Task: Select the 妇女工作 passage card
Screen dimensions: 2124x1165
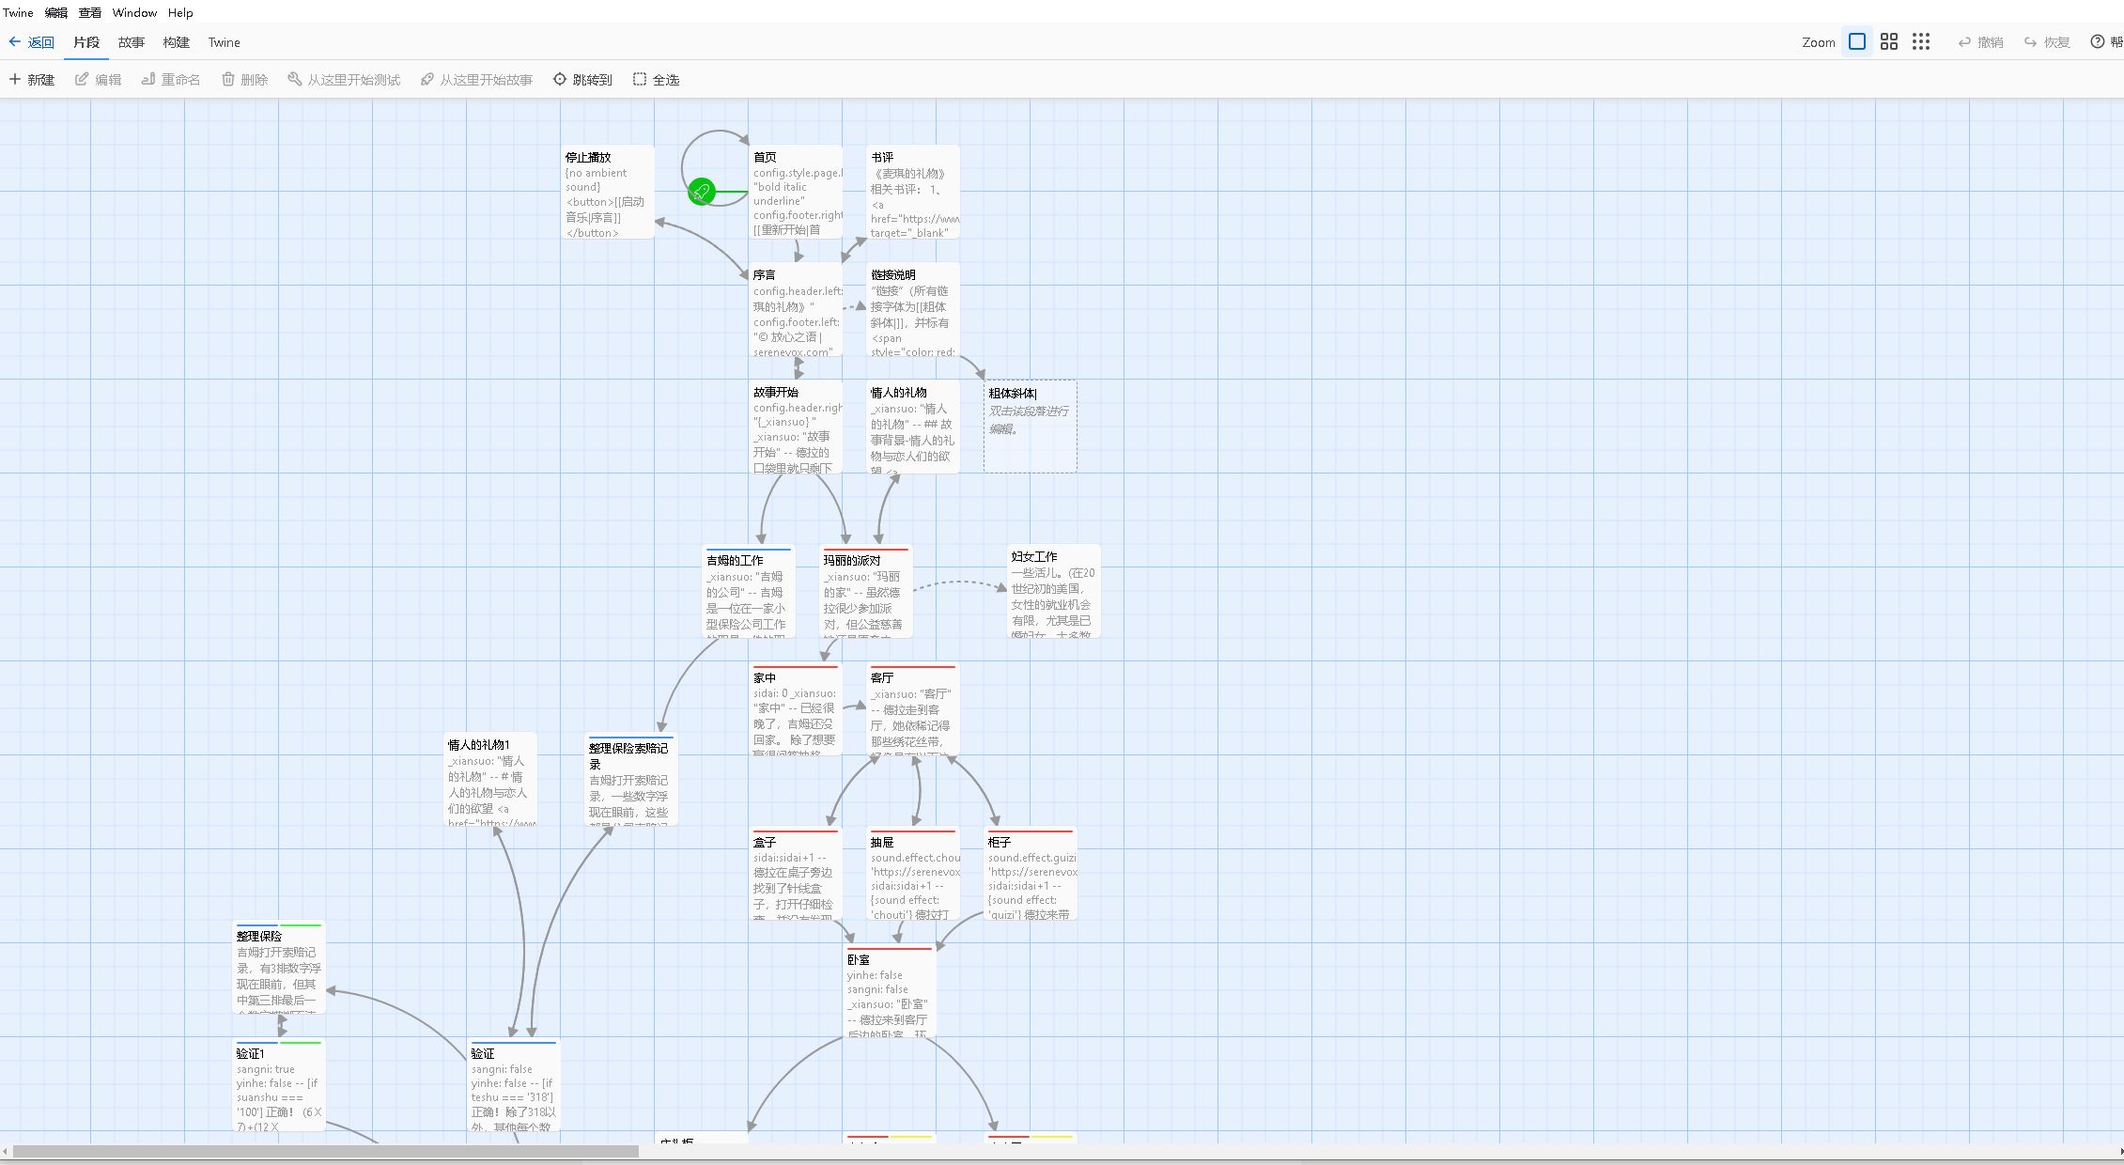Action: [x=1054, y=591]
